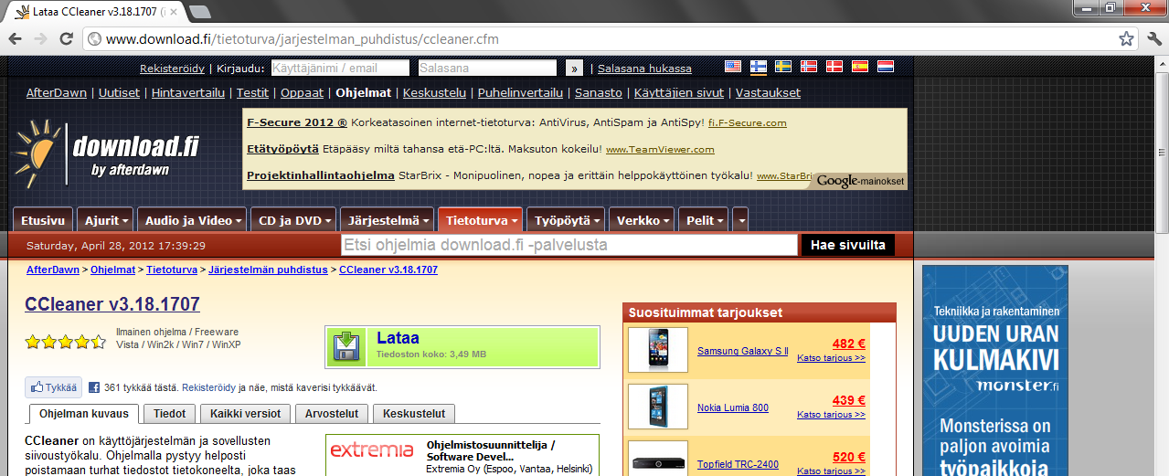Switch language with the US flag
Image resolution: width=1169 pixels, height=476 pixels.
(x=733, y=67)
